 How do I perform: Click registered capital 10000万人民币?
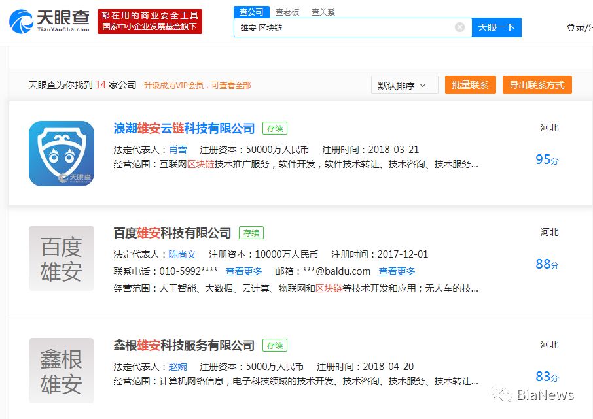[x=286, y=254]
